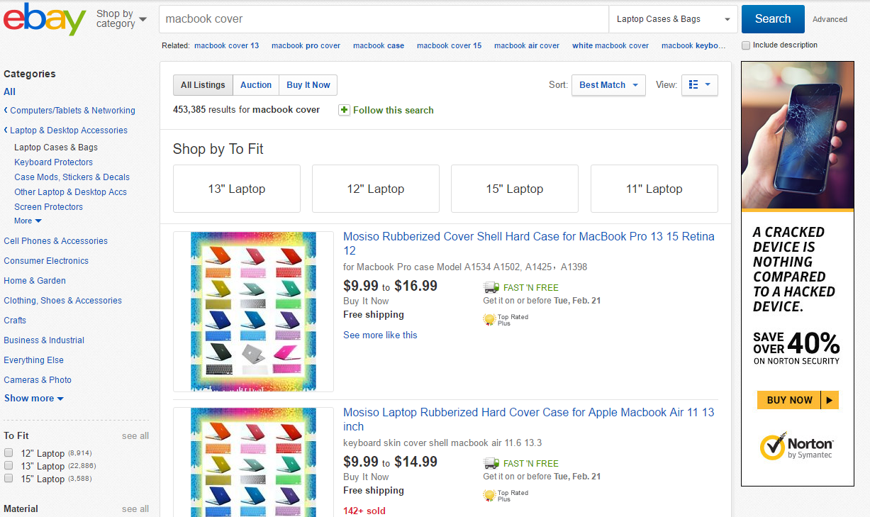Image resolution: width=870 pixels, height=517 pixels.
Task: Open Mosiso Rubberized Cover Shell Hard Case title
Action: [x=529, y=243]
